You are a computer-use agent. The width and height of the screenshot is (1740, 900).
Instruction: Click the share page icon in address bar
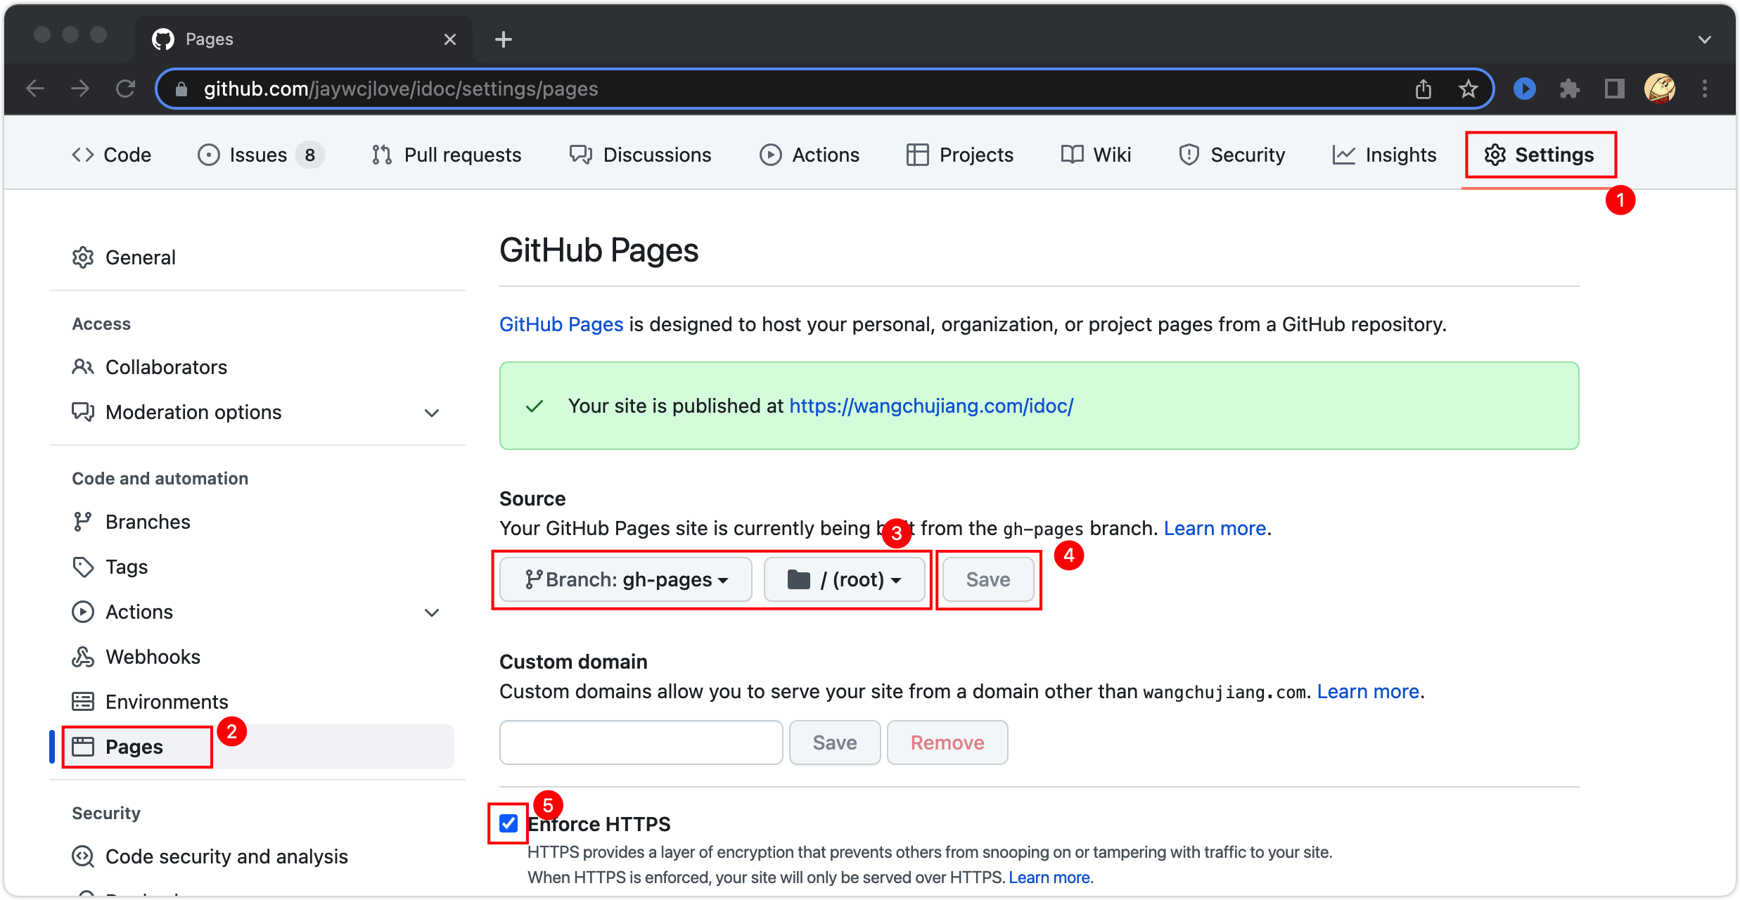click(1423, 89)
